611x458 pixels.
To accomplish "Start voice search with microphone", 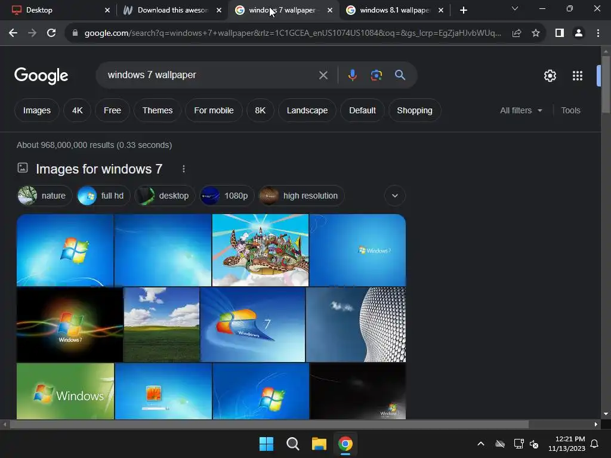I will coord(352,75).
